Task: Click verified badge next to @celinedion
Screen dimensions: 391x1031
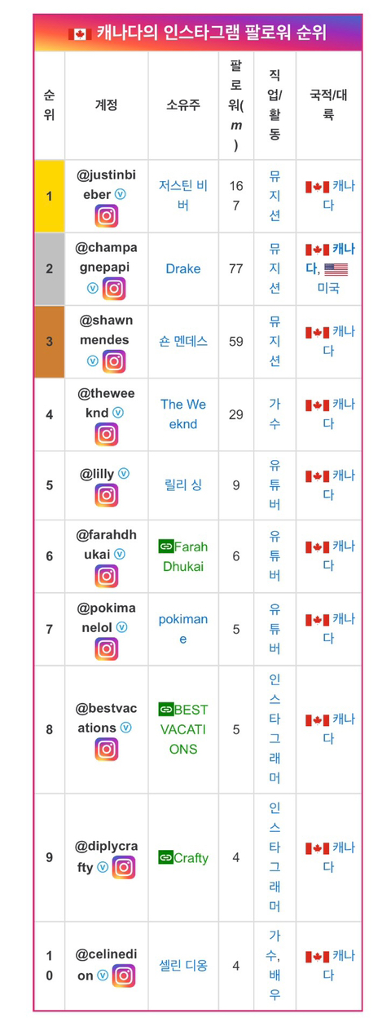Action: [103, 975]
